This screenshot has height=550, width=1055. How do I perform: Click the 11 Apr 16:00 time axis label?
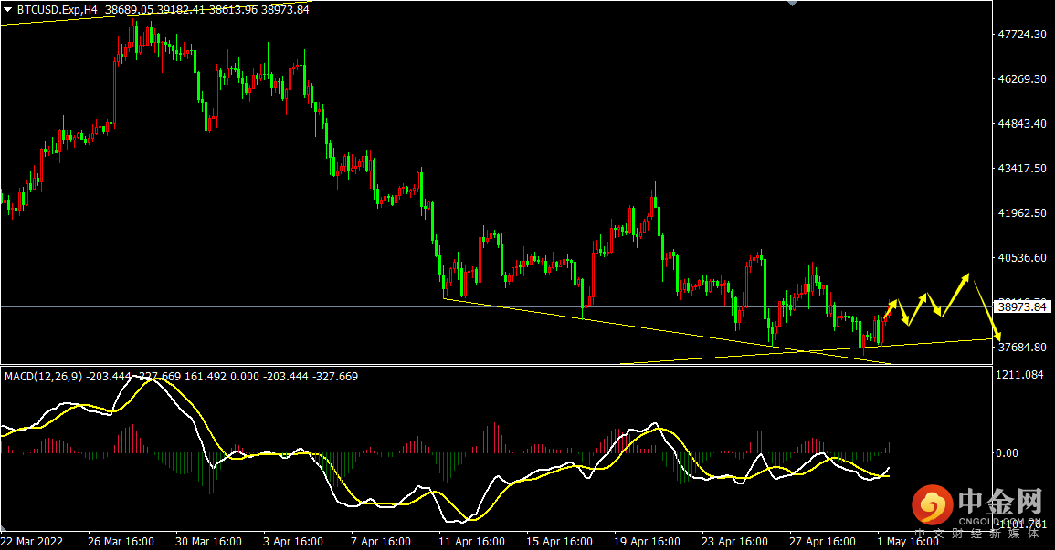click(471, 541)
